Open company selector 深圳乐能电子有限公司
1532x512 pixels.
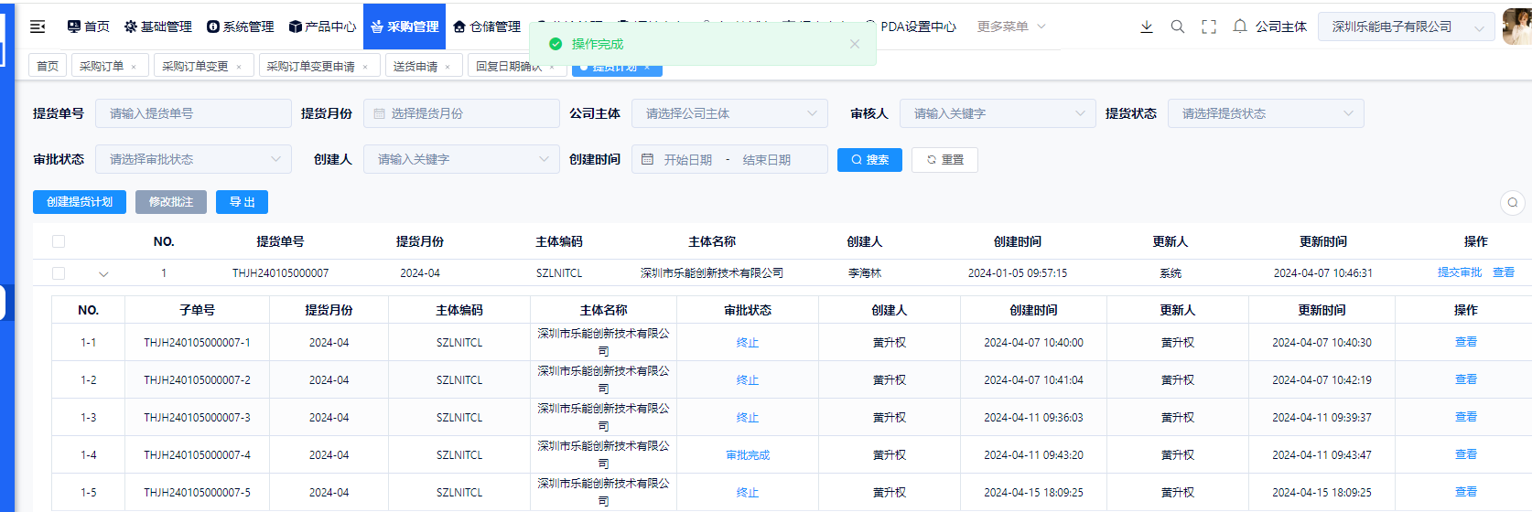point(1407,27)
